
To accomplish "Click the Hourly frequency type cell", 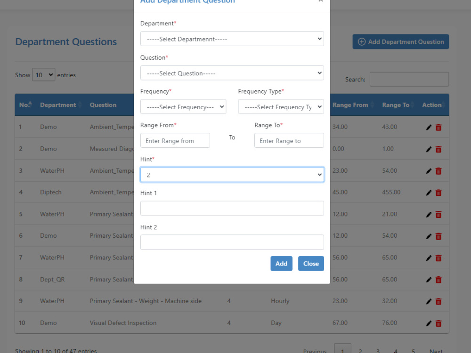I will (280, 301).
